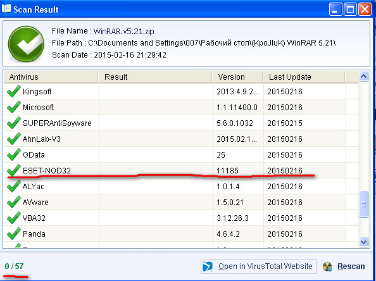Click the scrollbar down arrow

[363, 242]
